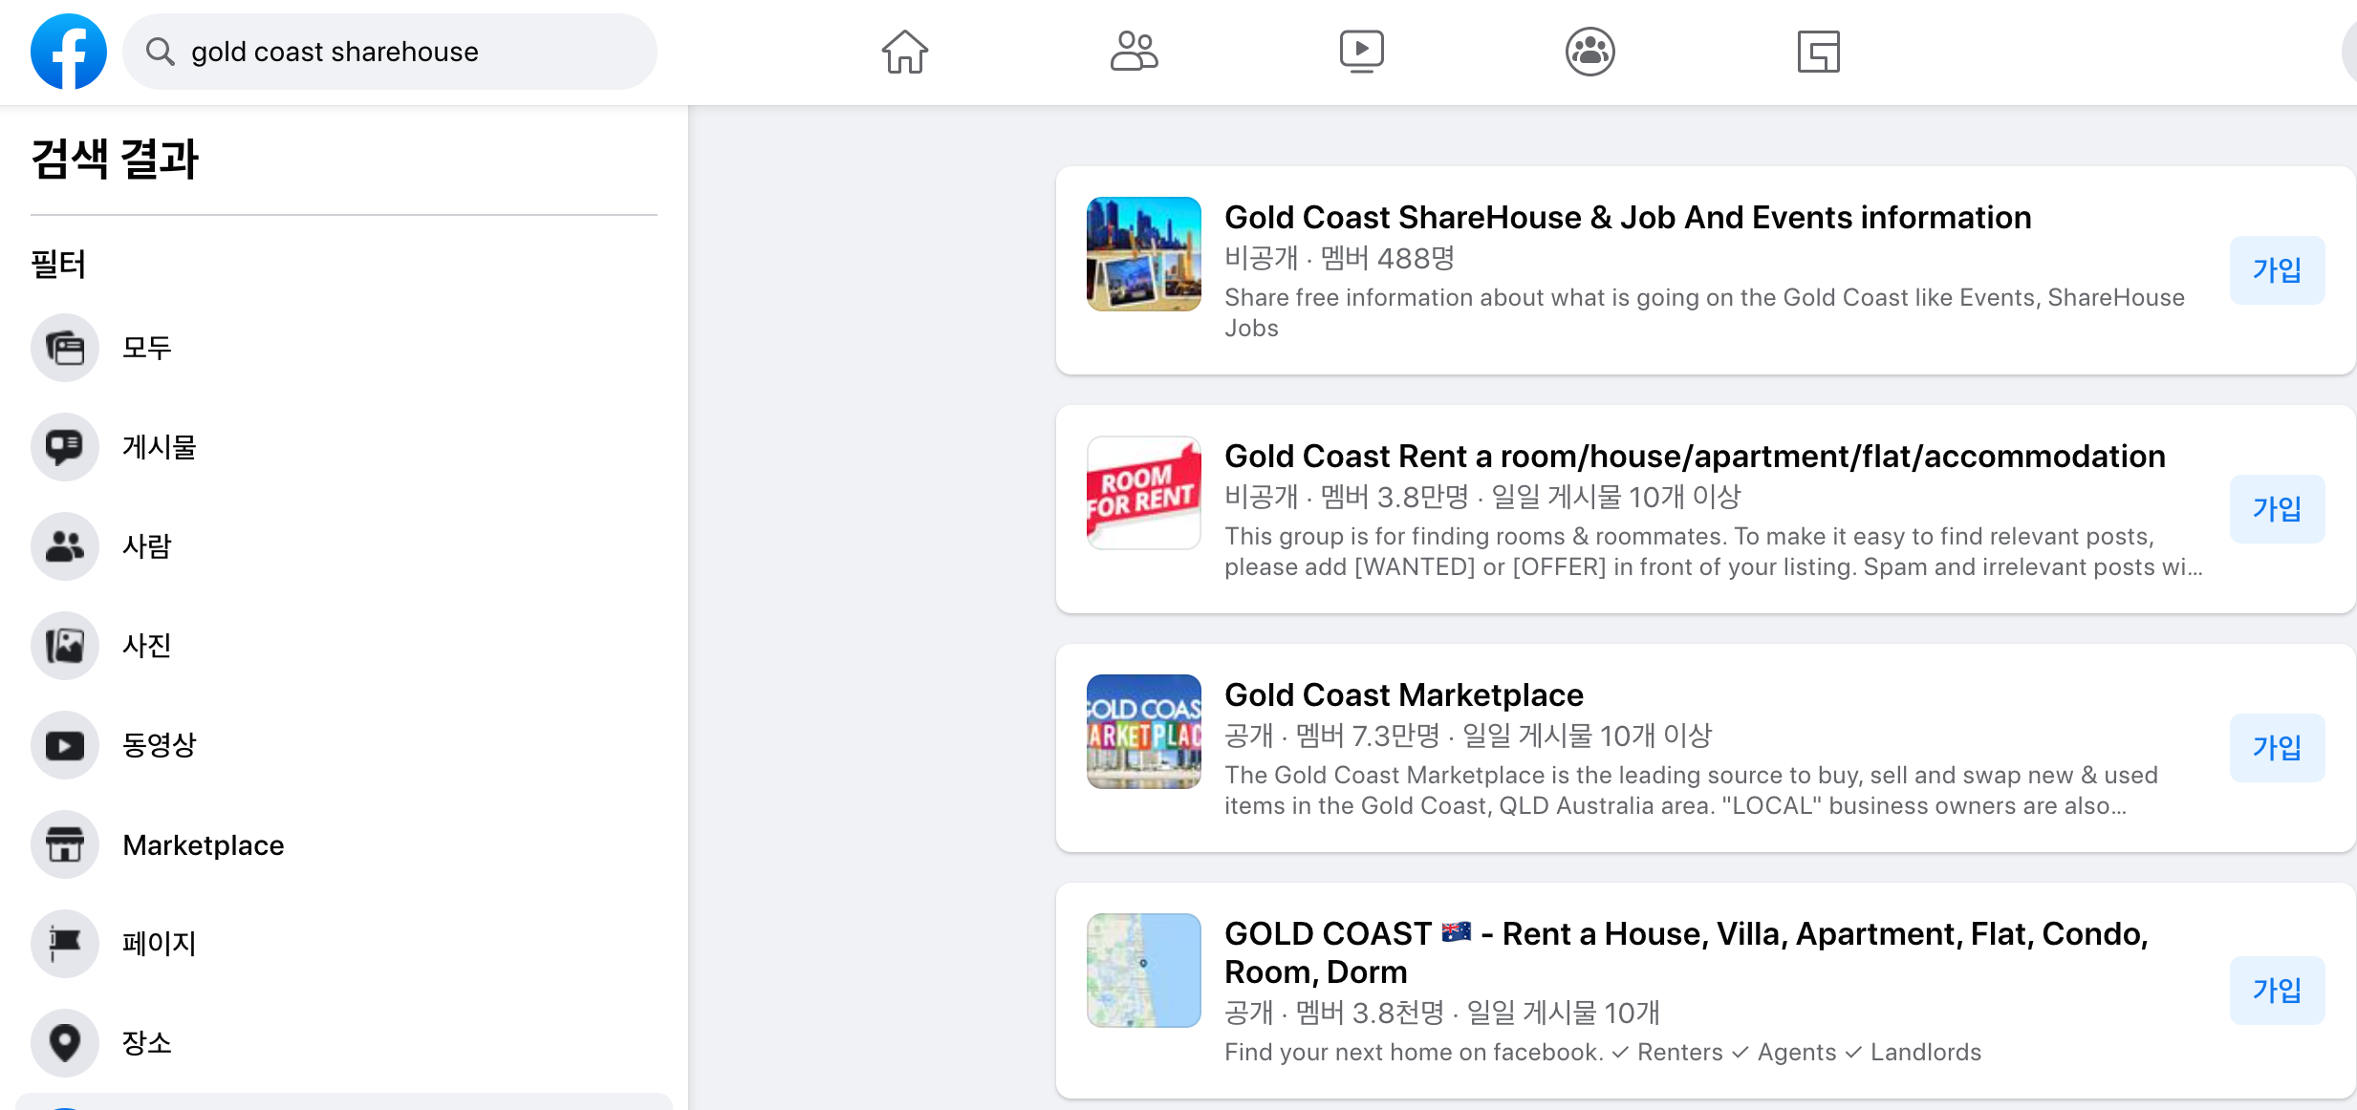Join Gold Coast Rent a room group

(2276, 509)
